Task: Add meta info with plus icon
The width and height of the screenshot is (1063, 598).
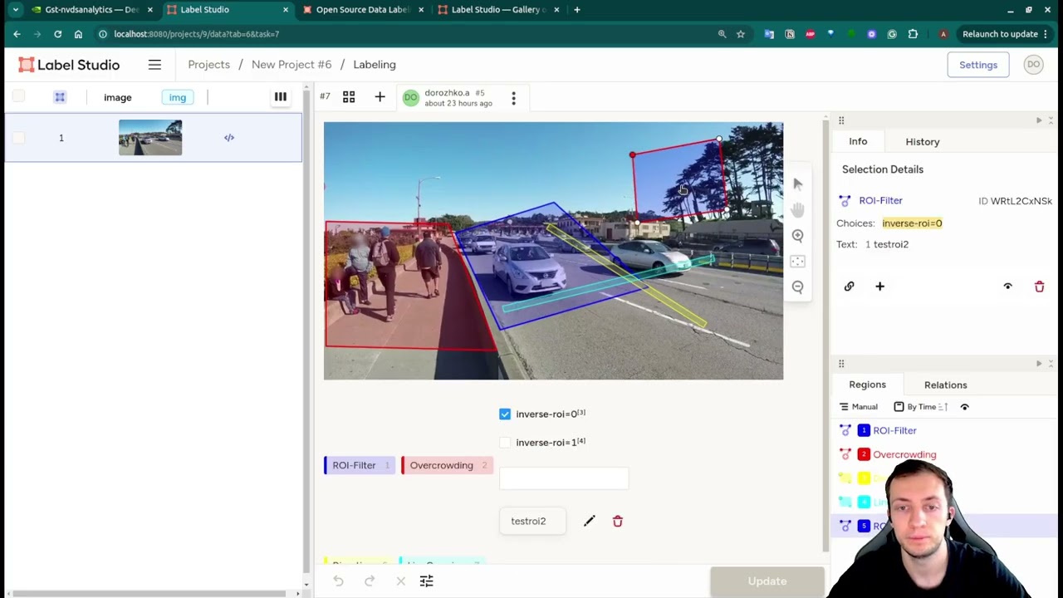Action: (879, 287)
